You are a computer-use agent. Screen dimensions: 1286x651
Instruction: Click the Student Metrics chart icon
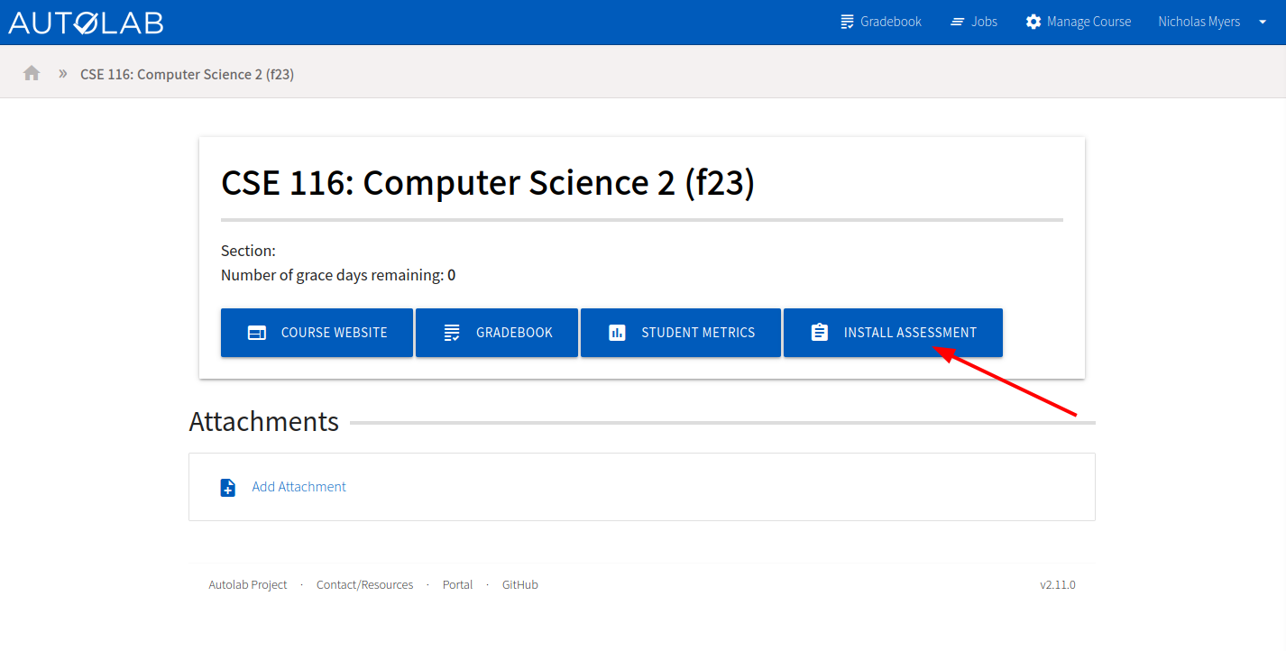617,333
